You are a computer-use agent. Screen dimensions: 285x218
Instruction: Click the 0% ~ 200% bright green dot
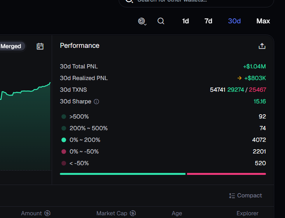[x=64, y=140]
